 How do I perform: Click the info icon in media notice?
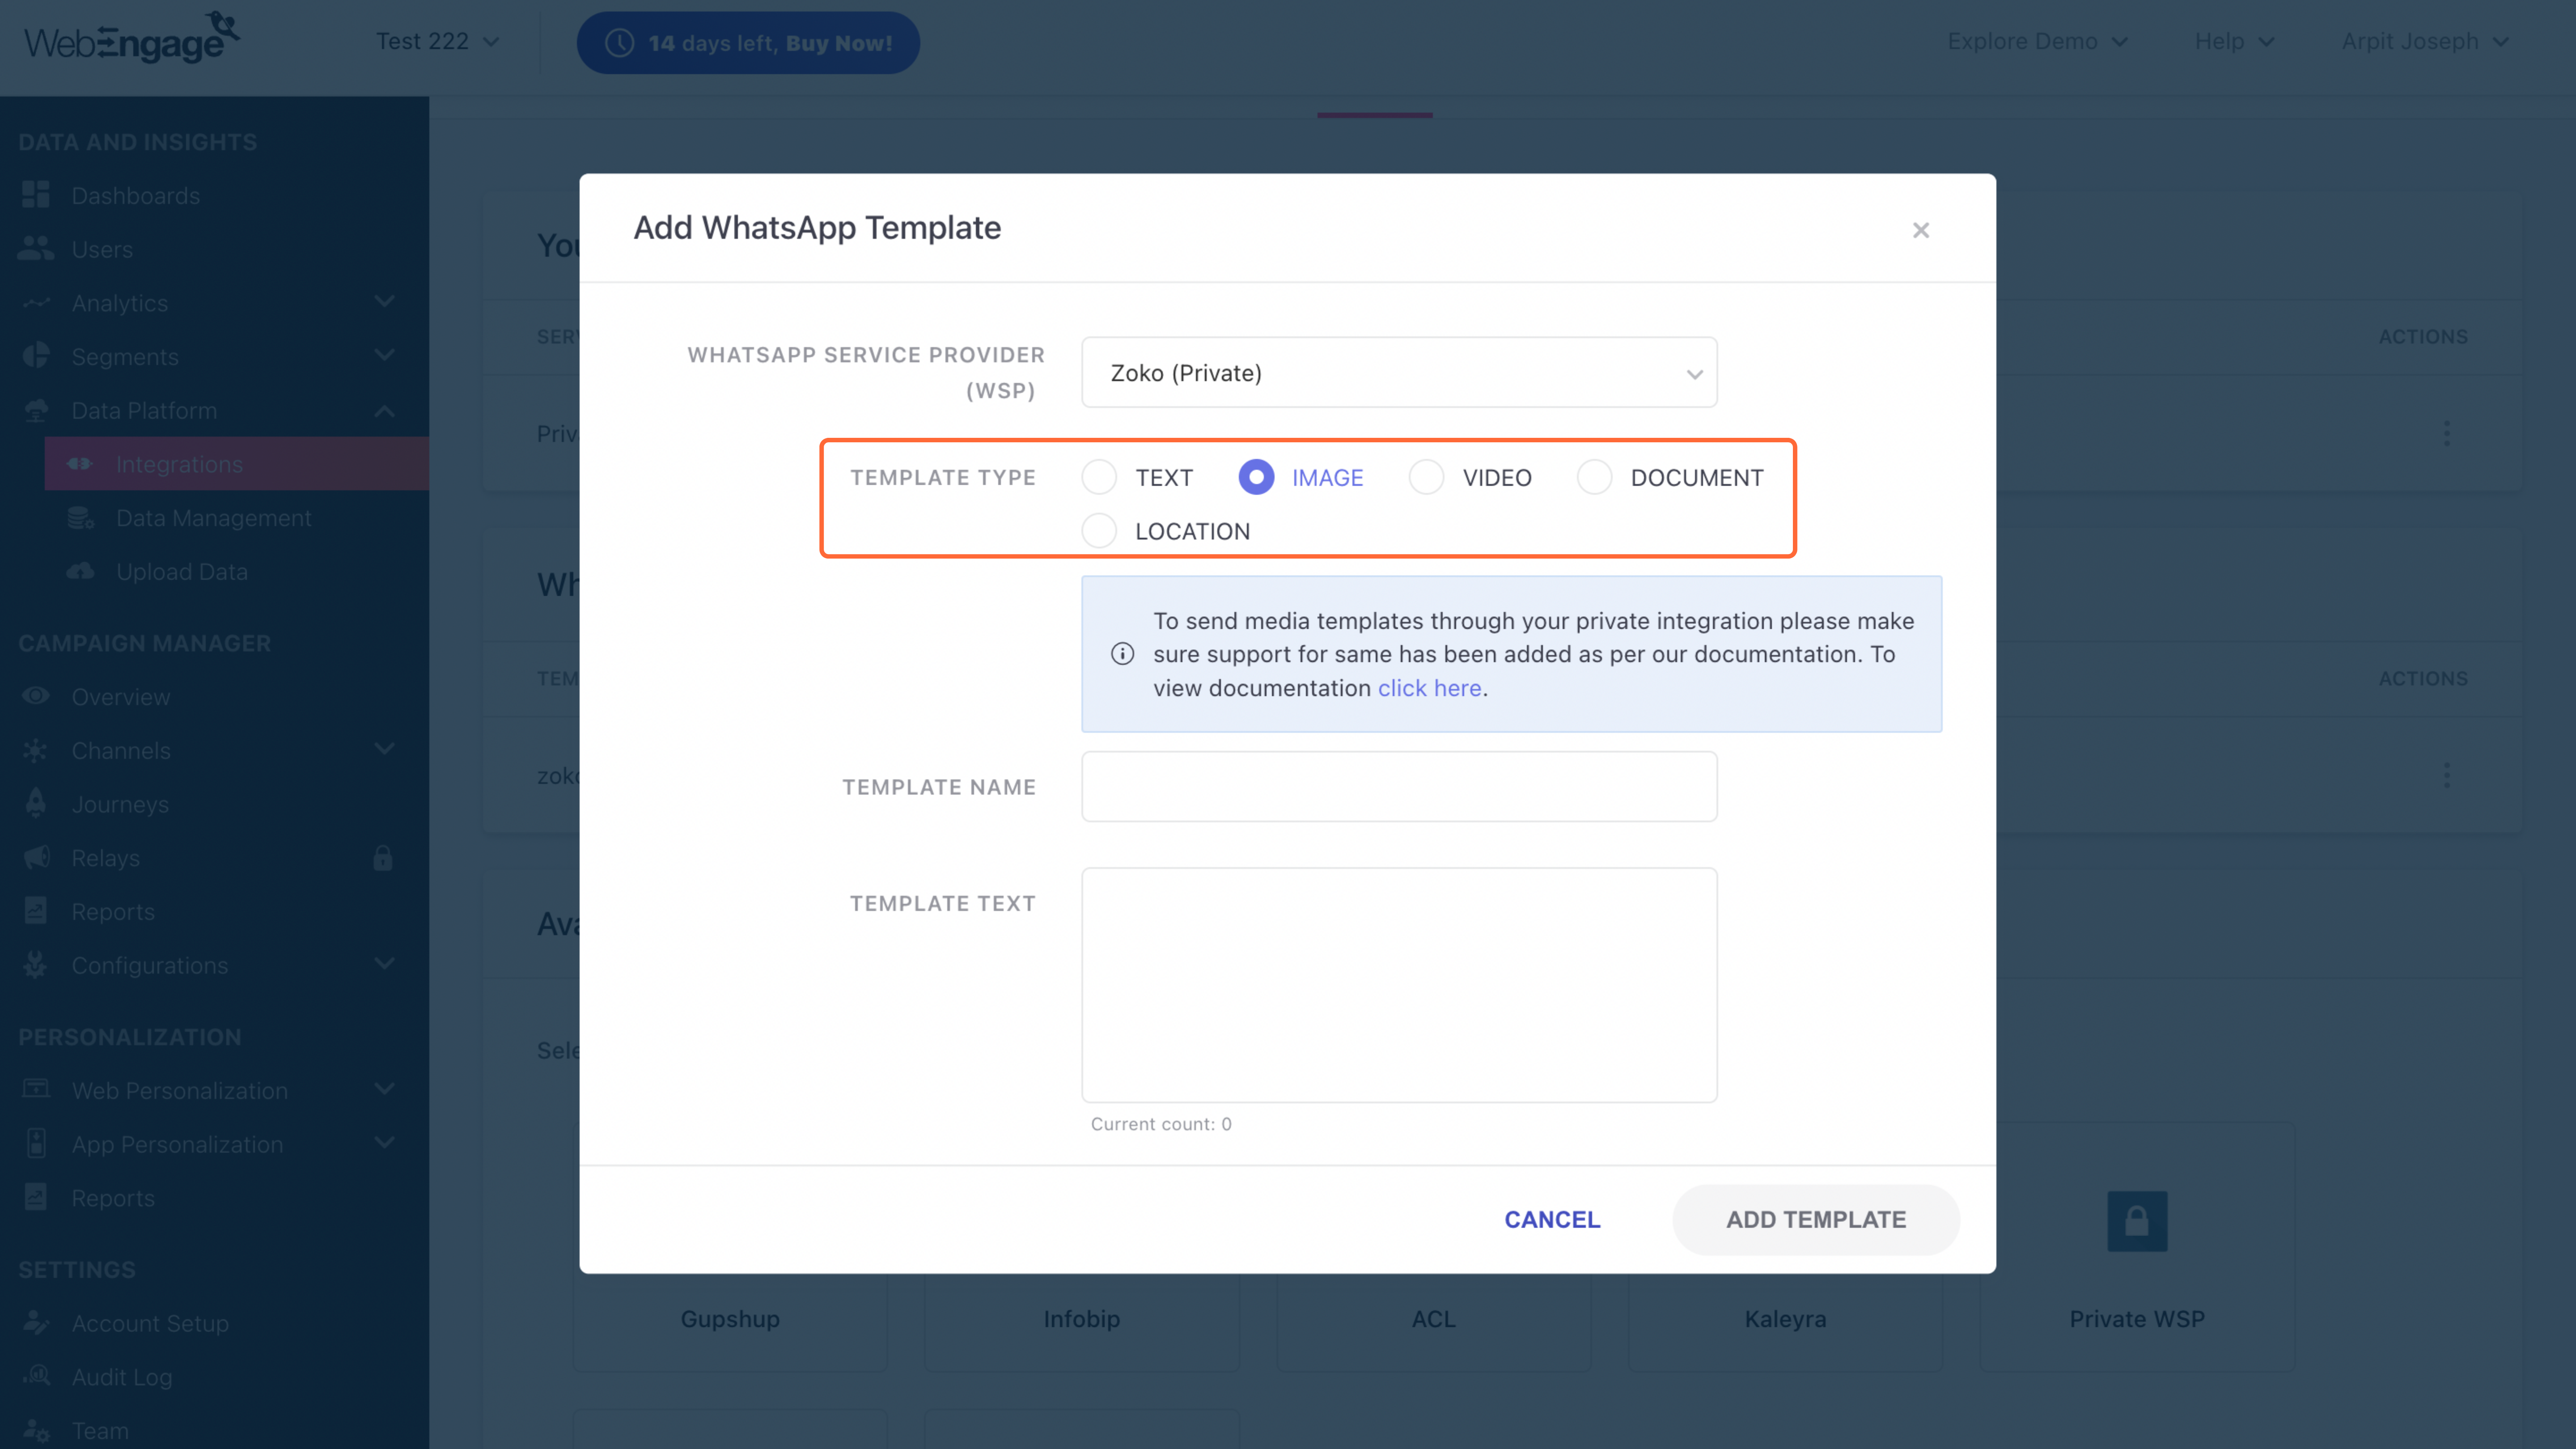[1122, 654]
